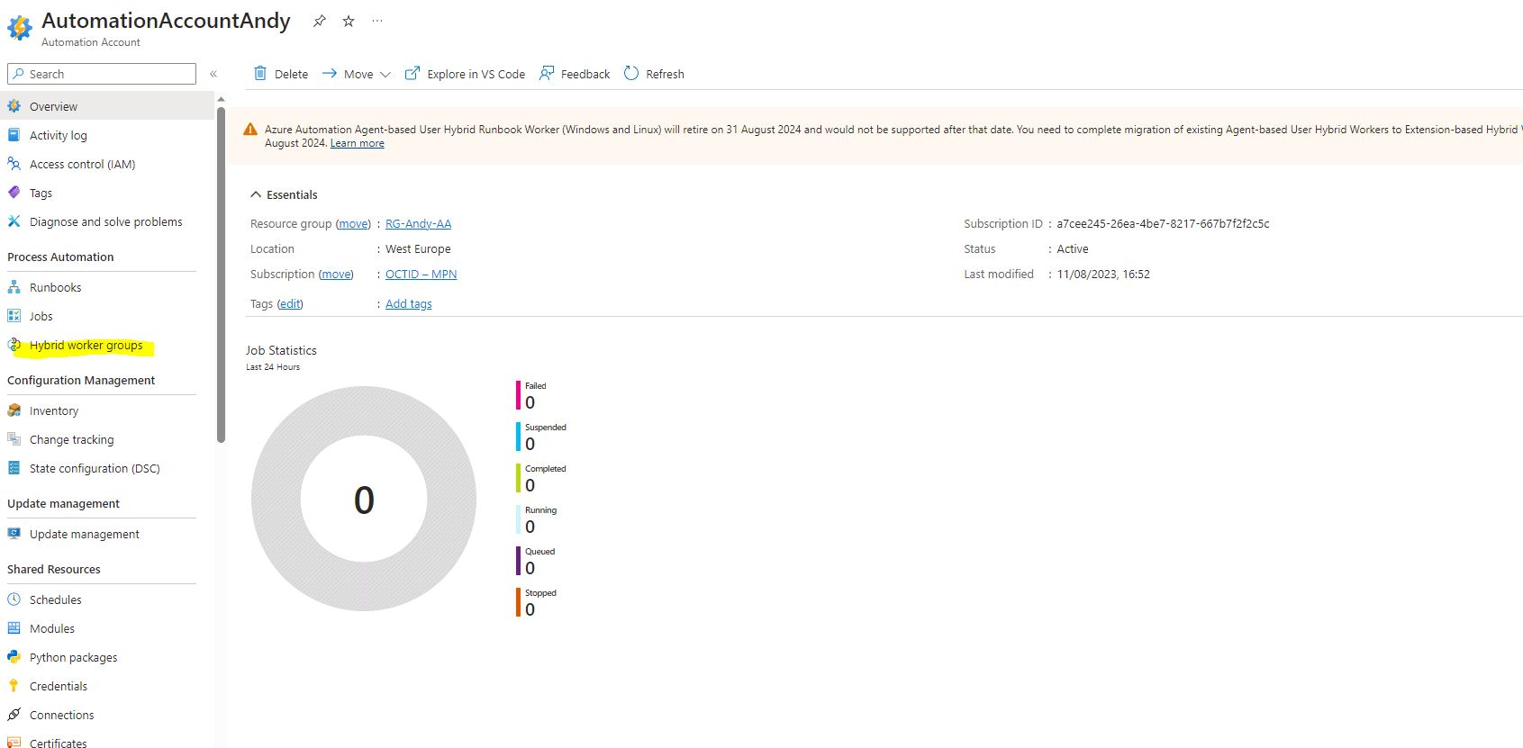
Task: Click the Feedback icon in toolbar
Action: [x=547, y=74]
